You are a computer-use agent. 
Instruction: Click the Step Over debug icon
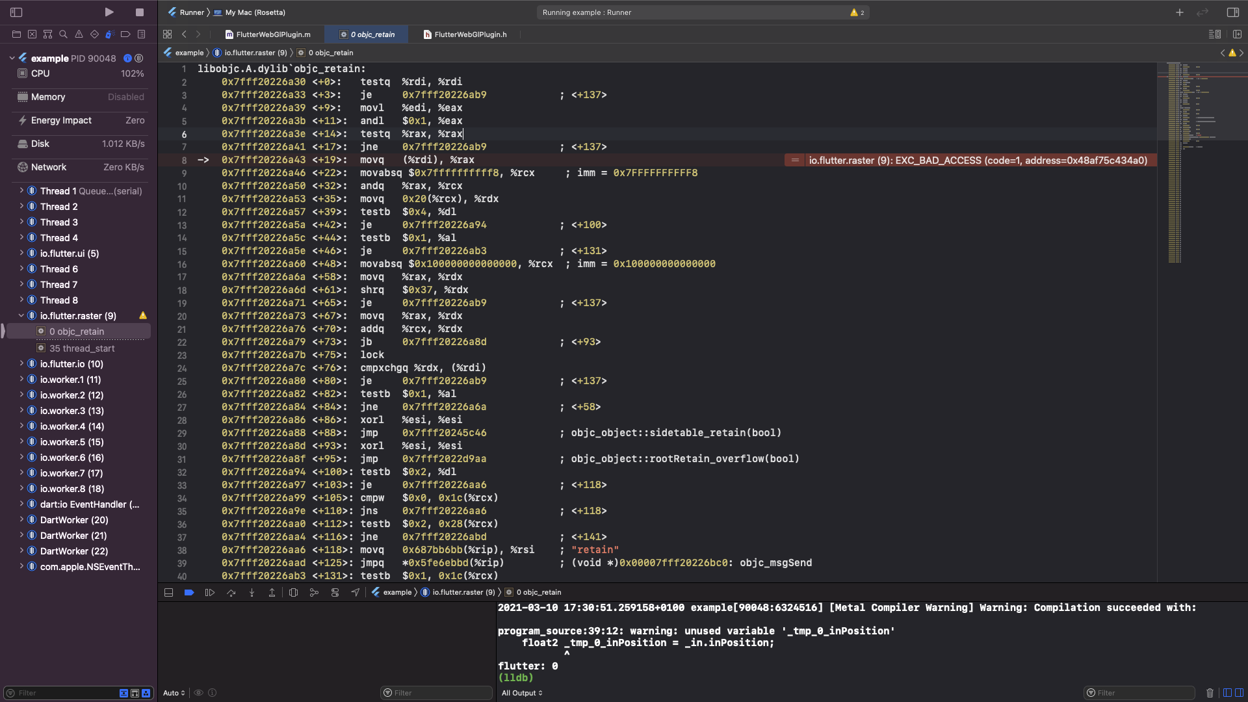pos(231,592)
